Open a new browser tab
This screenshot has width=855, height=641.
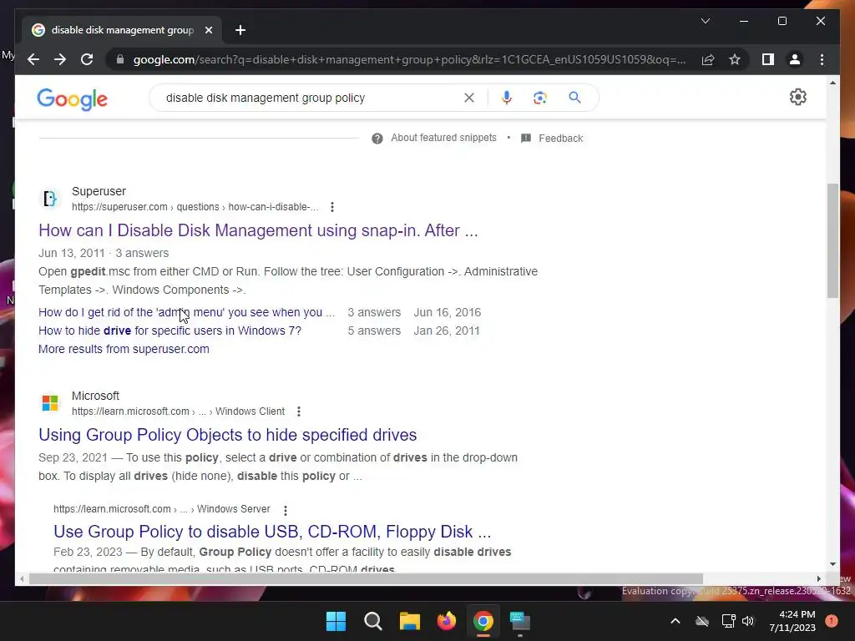[240, 30]
